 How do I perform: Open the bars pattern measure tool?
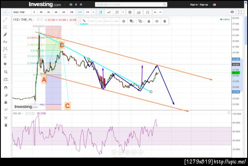click(x=6, y=79)
